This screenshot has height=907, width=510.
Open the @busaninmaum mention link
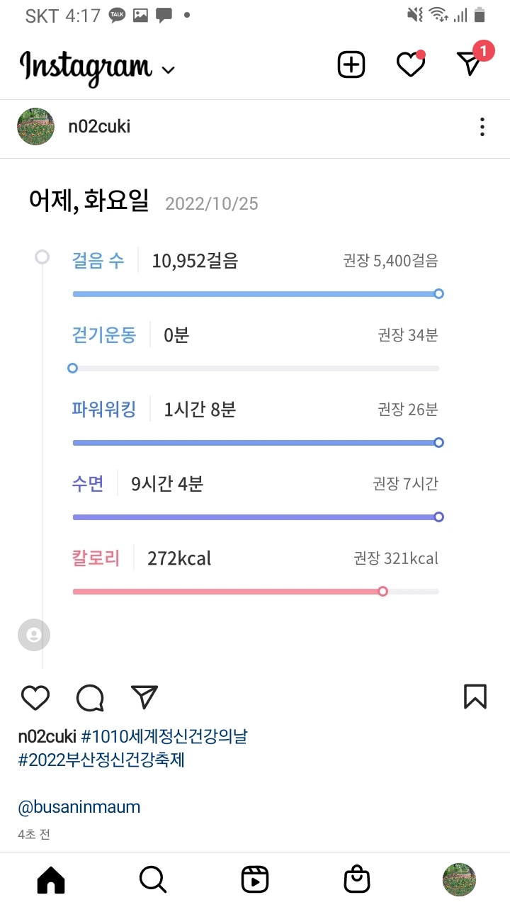click(79, 806)
